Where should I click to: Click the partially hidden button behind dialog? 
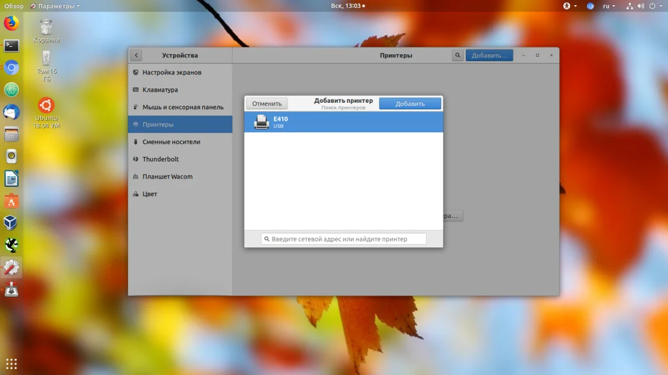tap(453, 216)
